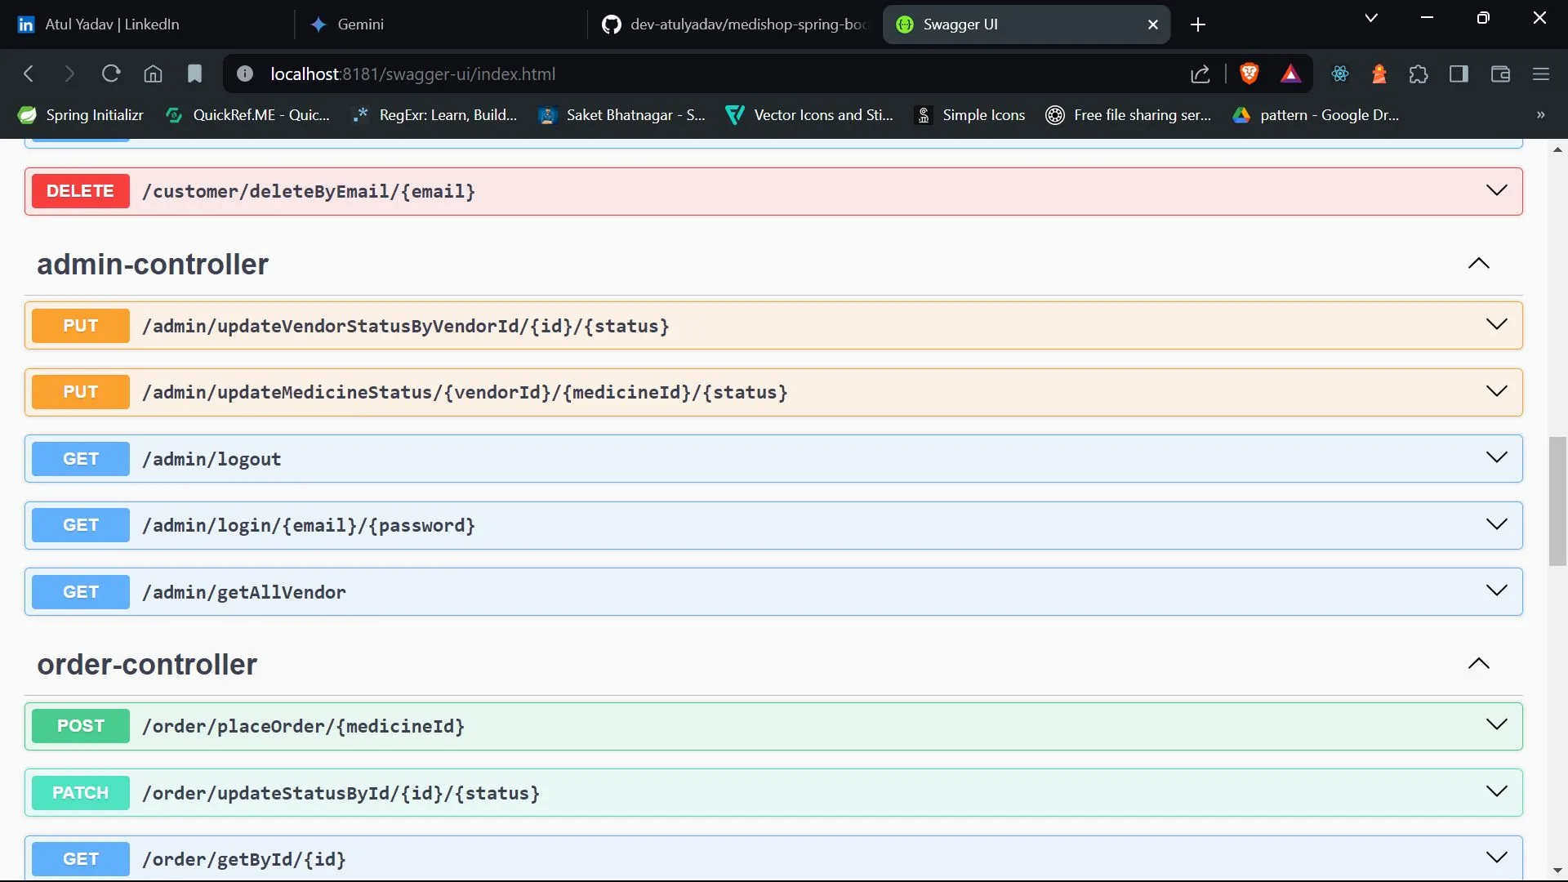The width and height of the screenshot is (1568, 882).
Task: Click the PATCH badge for updateStatusById
Action: pyautogui.click(x=80, y=793)
